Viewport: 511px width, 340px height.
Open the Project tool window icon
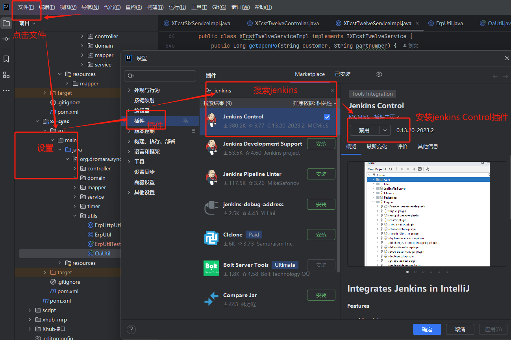6,23
